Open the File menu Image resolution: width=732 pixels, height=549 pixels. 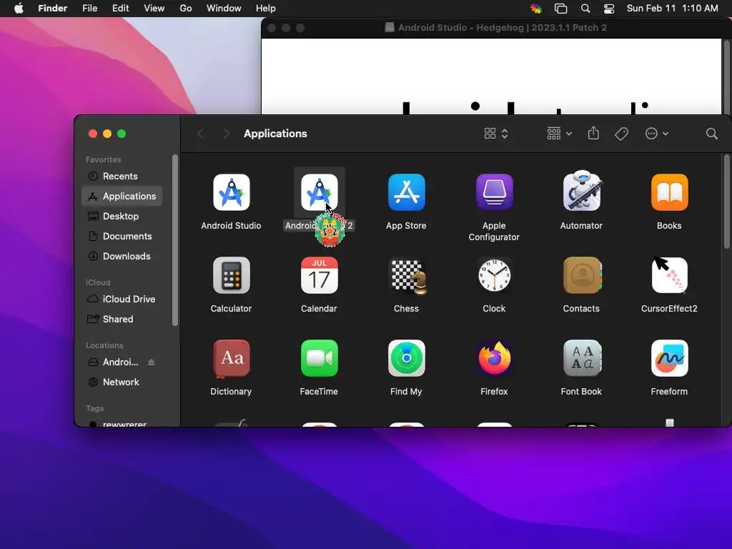pyautogui.click(x=89, y=9)
